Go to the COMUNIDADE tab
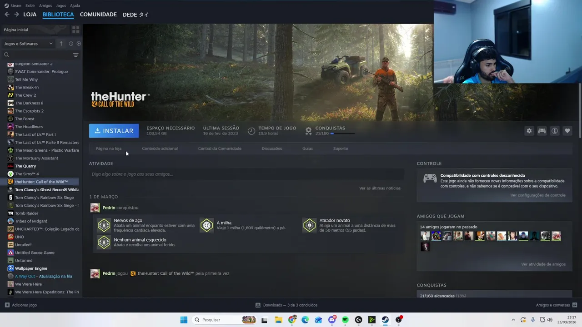582x327 pixels. (x=98, y=15)
